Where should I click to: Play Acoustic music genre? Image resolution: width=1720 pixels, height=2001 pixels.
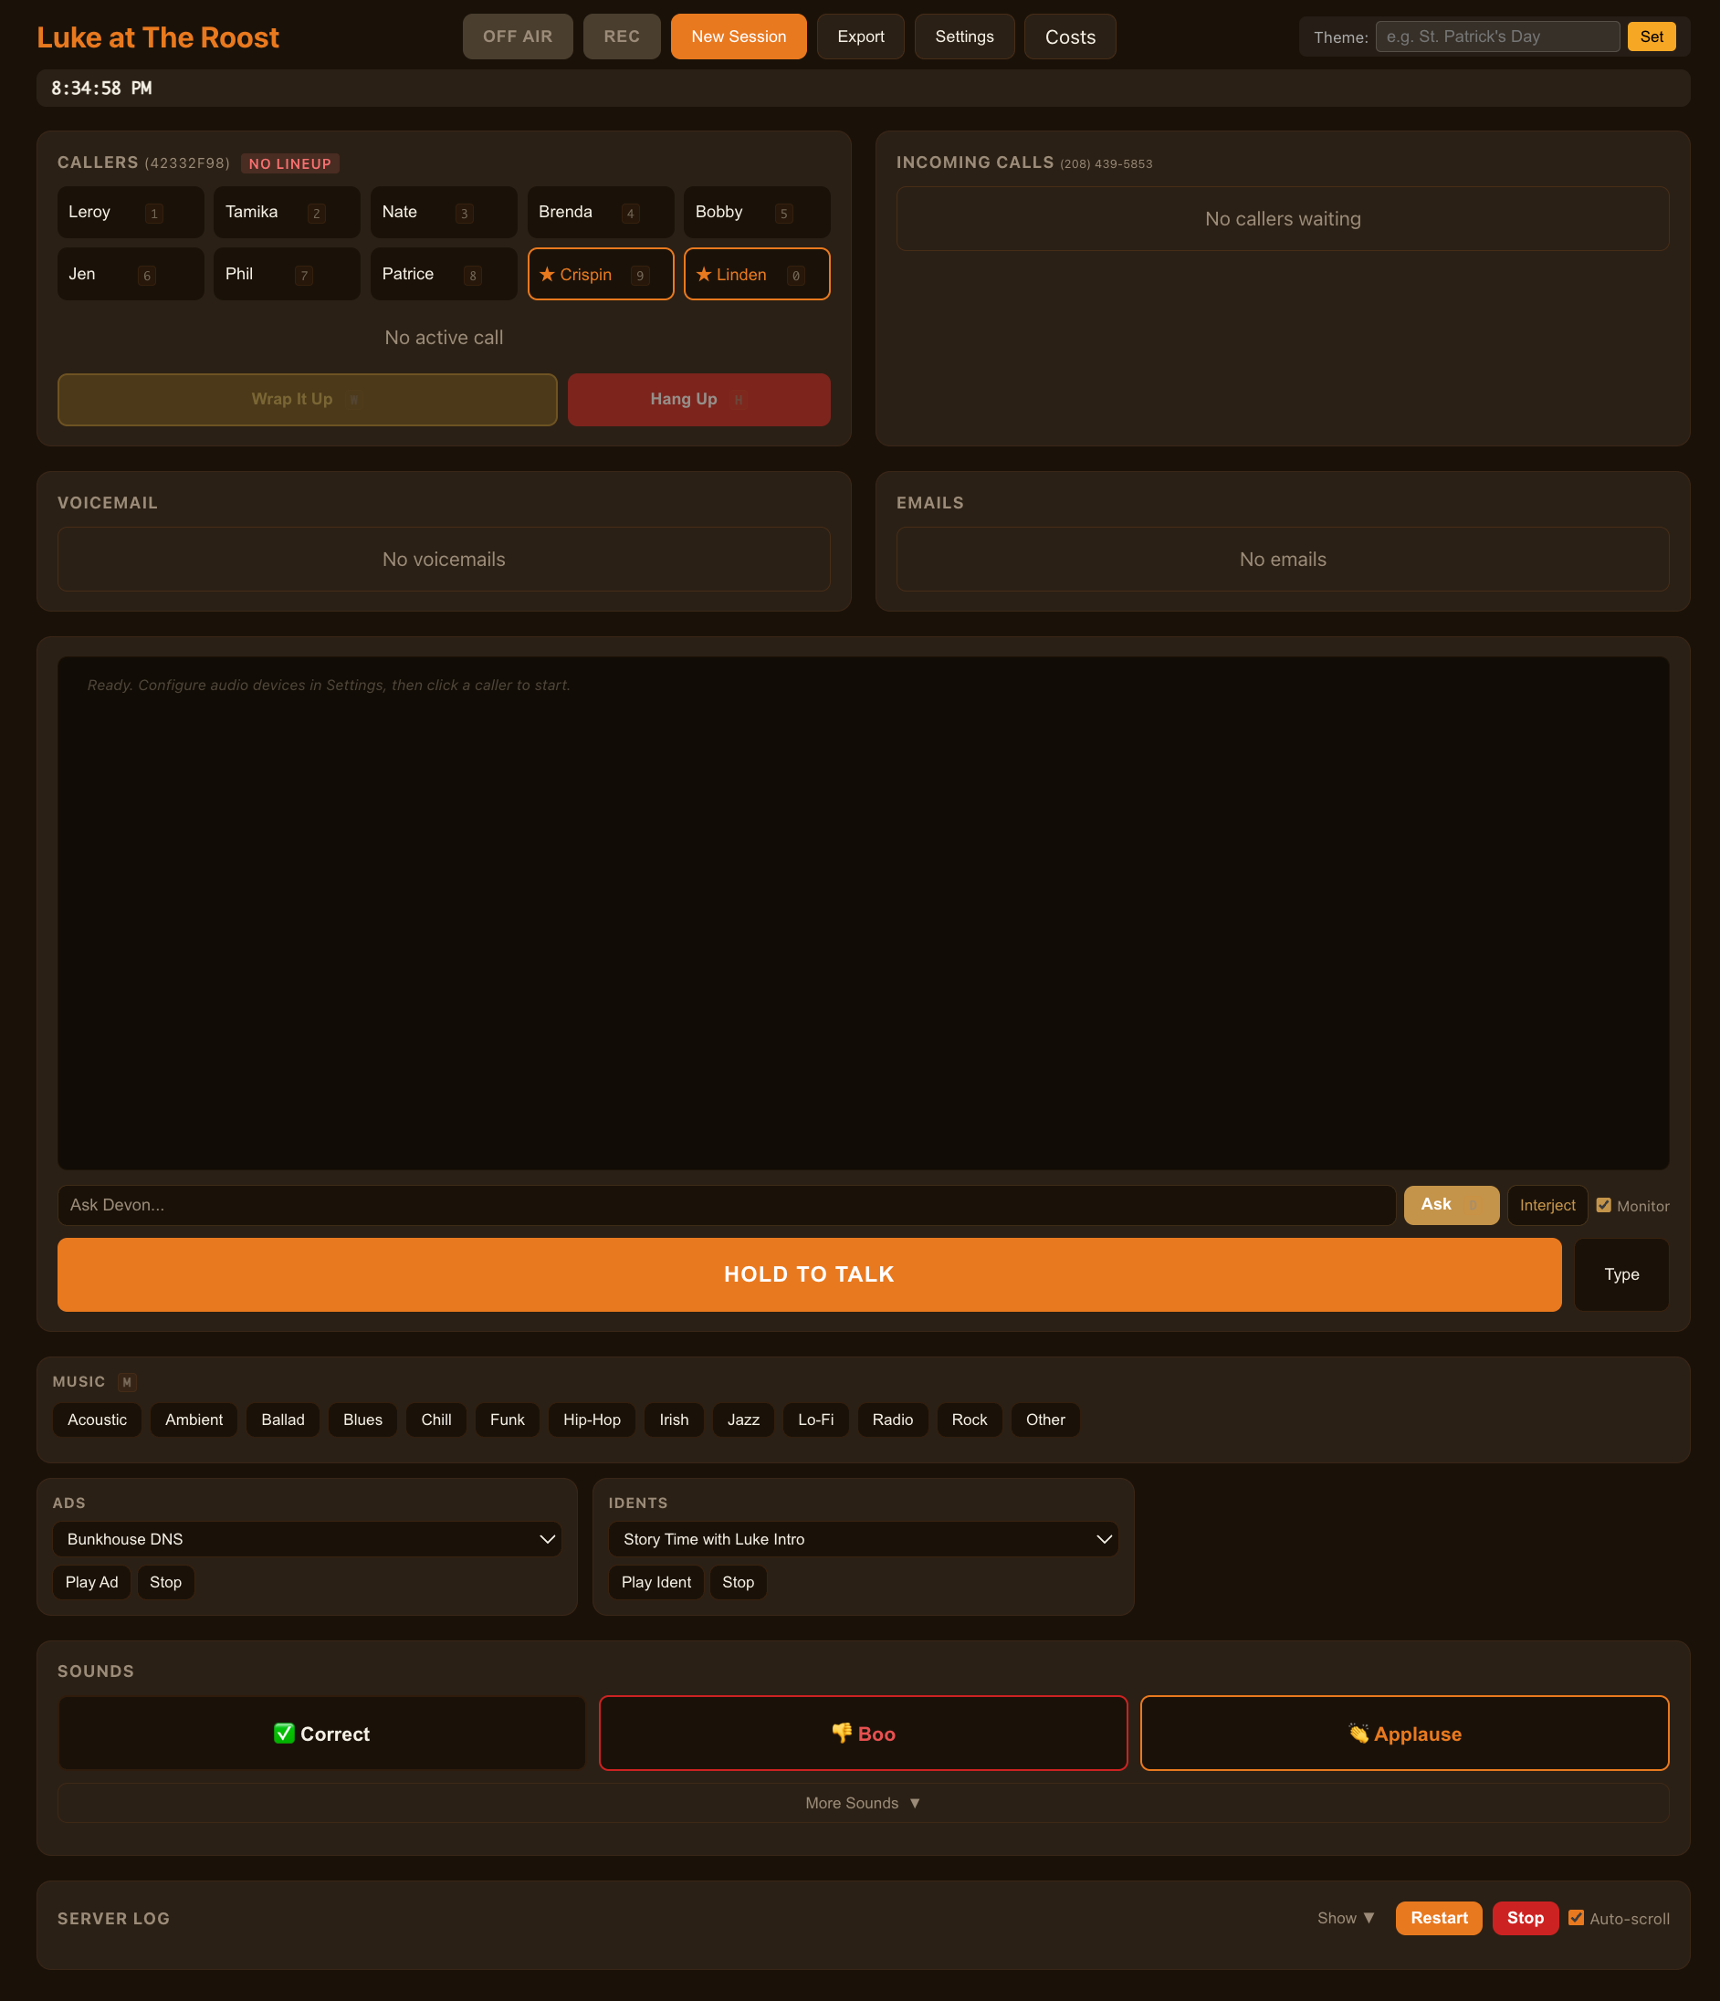[x=97, y=1420]
